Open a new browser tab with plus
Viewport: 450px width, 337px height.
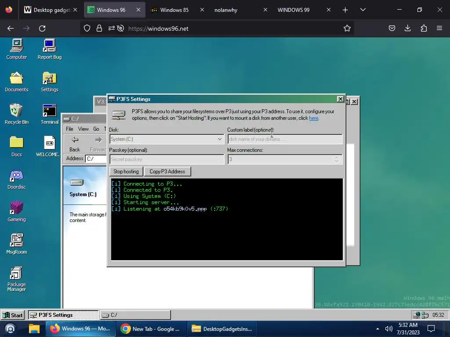tap(345, 10)
